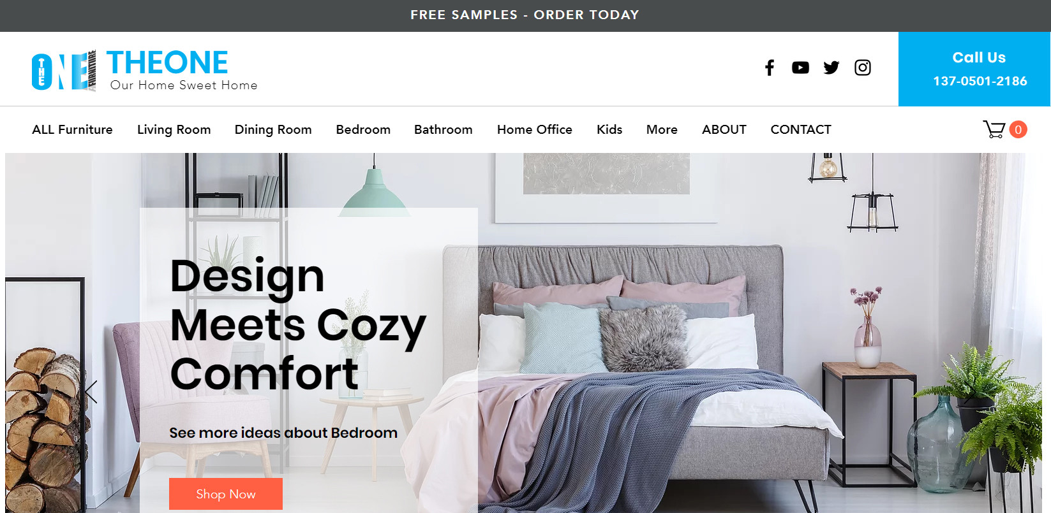The width and height of the screenshot is (1051, 513).
Task: Open the CONTACT page link
Action: 801,129
